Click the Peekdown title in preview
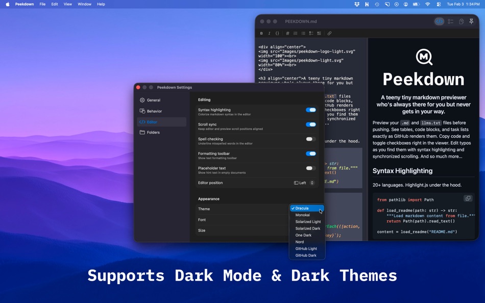485x303 pixels. click(423, 80)
